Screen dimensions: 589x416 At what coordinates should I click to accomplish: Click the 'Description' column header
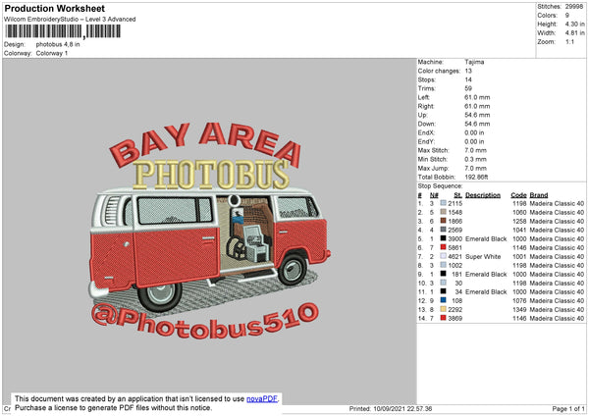[483, 195]
